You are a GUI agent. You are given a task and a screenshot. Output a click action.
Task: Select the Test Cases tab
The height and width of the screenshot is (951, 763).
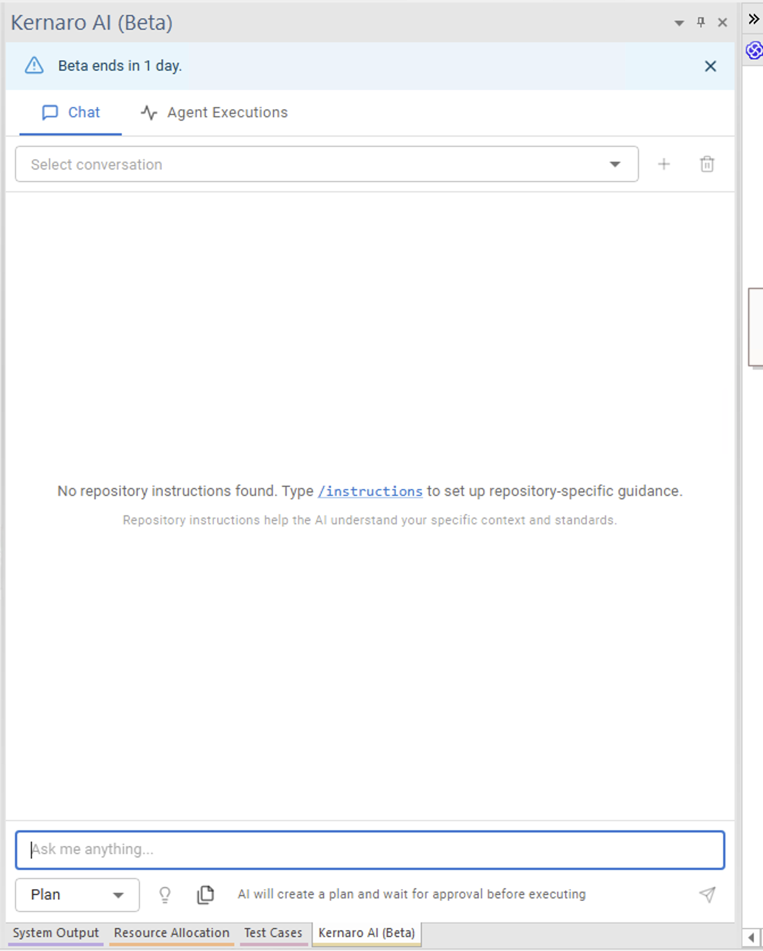[273, 933]
